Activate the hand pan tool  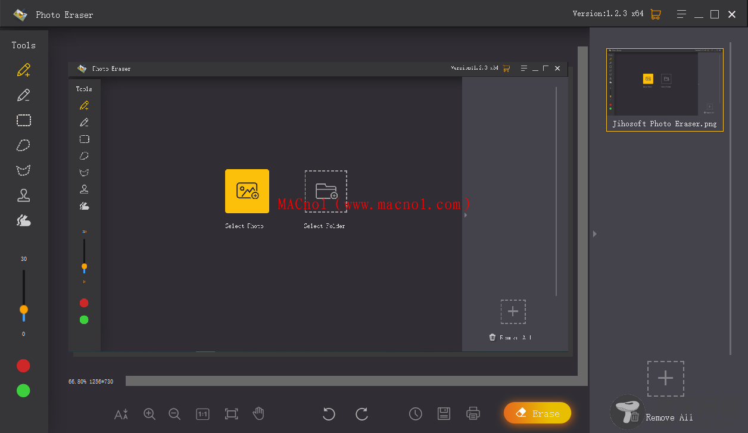coord(258,413)
